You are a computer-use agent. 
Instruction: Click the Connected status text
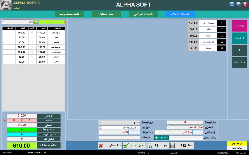[7, 153]
